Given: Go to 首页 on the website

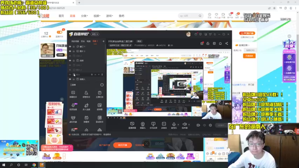Looking at the screenshot, I should 61,16.
